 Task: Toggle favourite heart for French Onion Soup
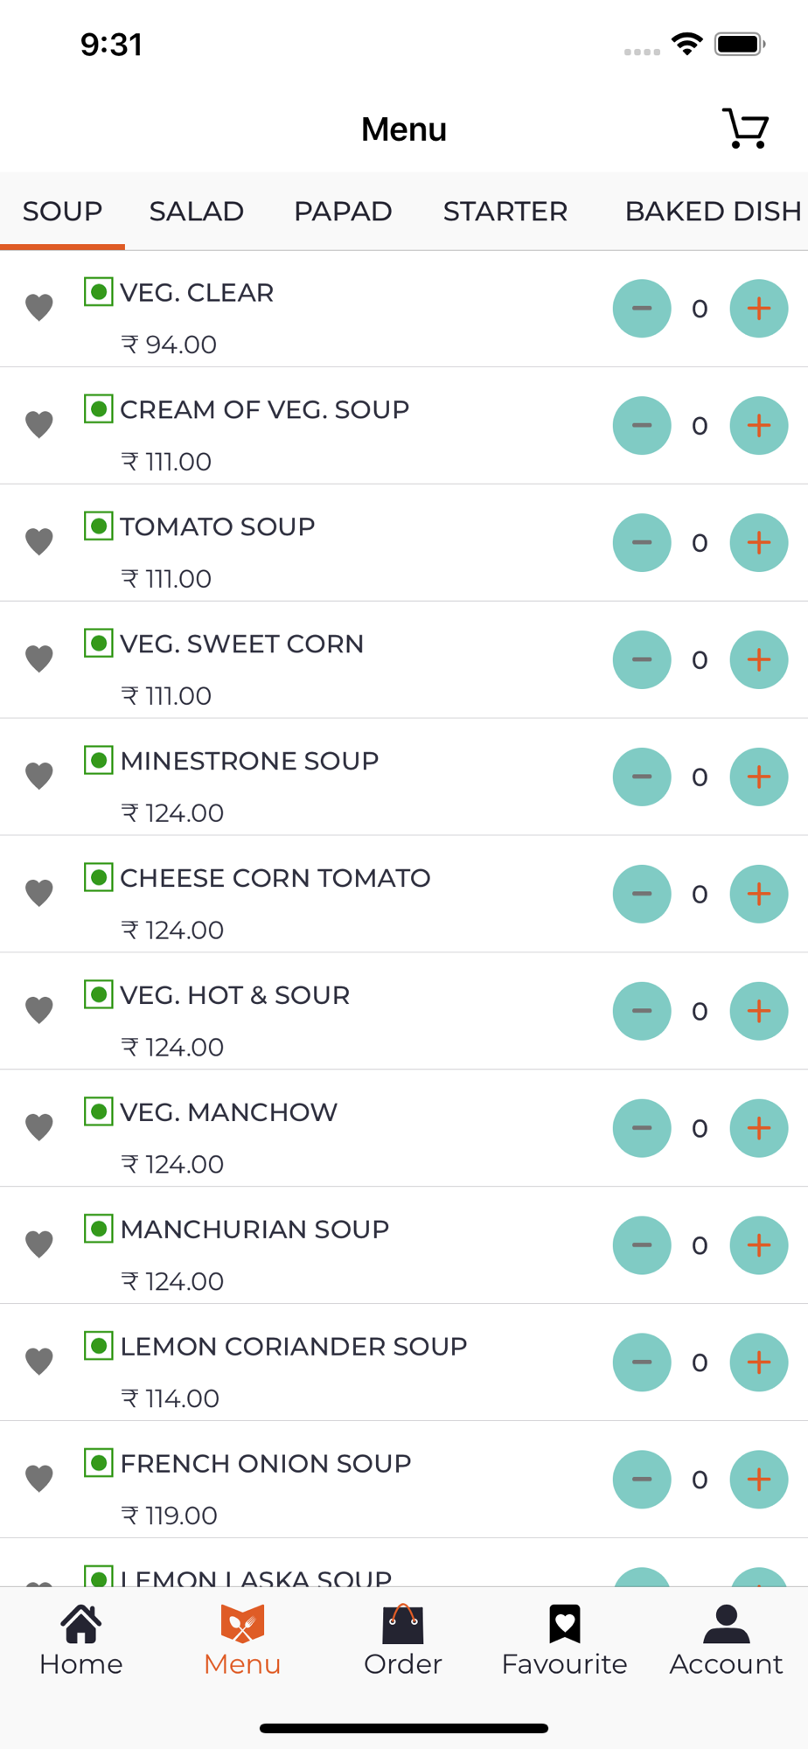click(39, 1479)
